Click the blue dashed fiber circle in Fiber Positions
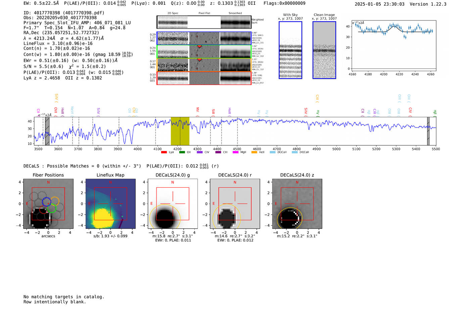Image resolution: width=470 pixels, height=320 pixels. [x=47, y=202]
